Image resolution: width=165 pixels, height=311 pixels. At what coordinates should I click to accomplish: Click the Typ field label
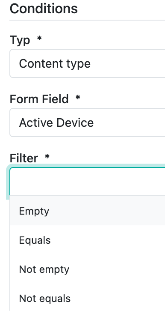point(20,40)
